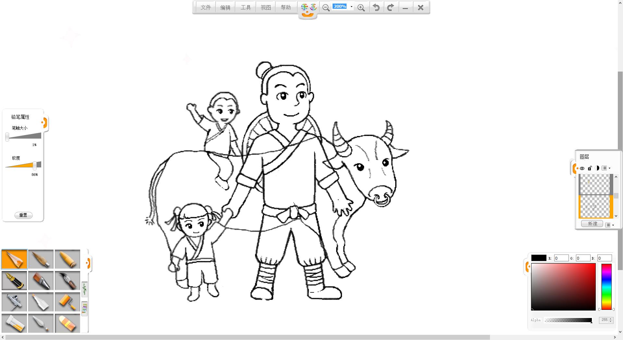Select the calligraphy ink brush tool
Image resolution: width=623 pixels, height=340 pixels.
click(x=67, y=280)
